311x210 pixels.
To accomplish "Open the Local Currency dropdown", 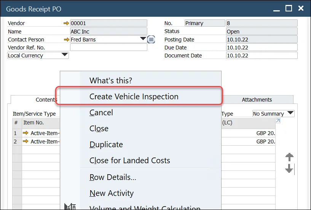I will (x=65, y=55).
